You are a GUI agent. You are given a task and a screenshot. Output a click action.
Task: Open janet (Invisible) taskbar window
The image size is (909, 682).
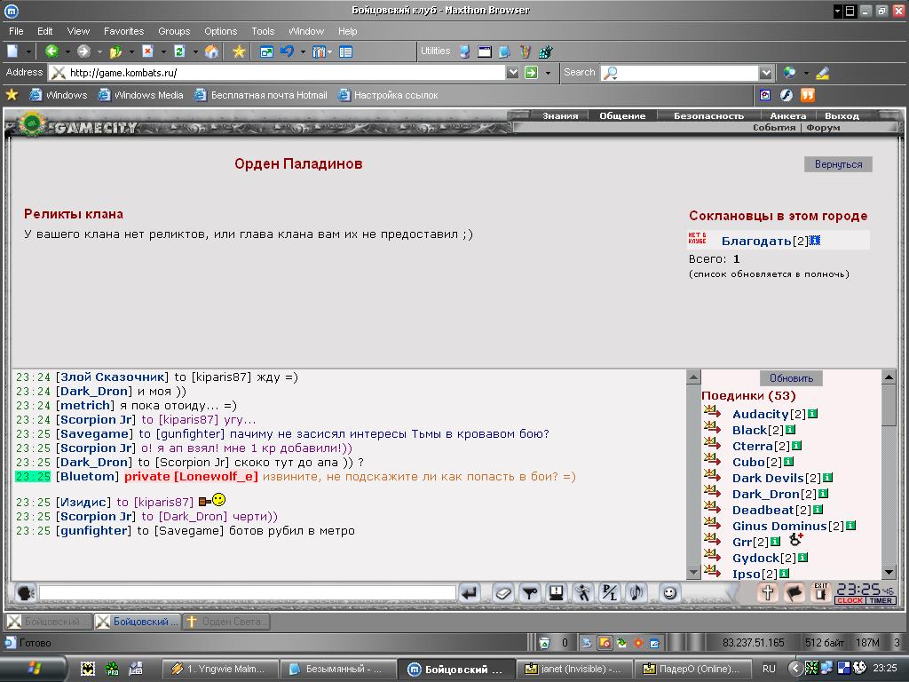[x=574, y=669]
